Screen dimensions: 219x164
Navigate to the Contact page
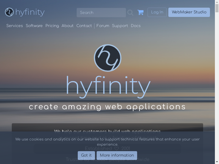(x=84, y=26)
